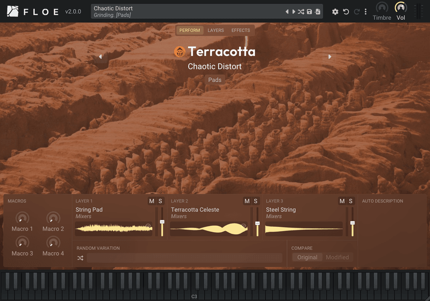Click the Layer 1 volume fader

[162, 222]
